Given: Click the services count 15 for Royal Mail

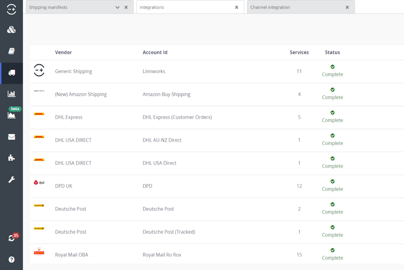Looking at the screenshot, I should [299, 255].
